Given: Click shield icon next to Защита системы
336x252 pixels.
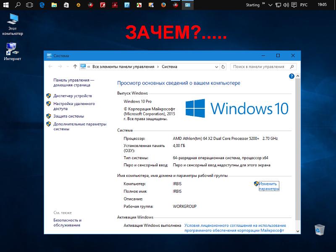Looking at the screenshot, I should [49, 116].
